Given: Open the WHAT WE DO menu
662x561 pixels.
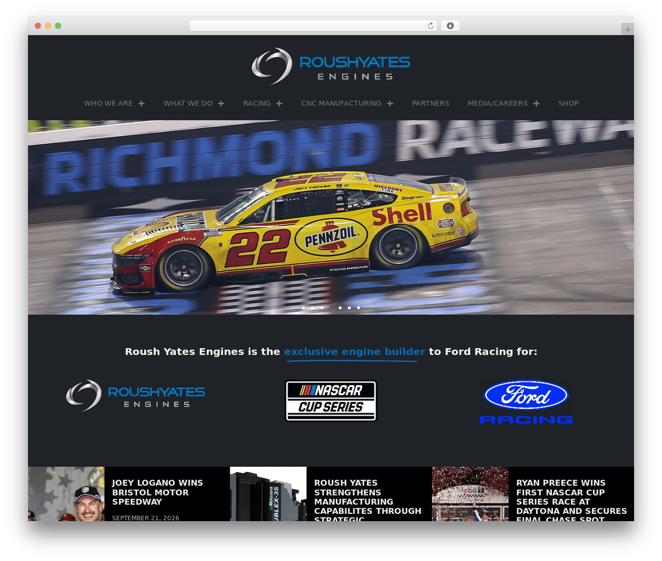Looking at the screenshot, I should click(x=188, y=104).
